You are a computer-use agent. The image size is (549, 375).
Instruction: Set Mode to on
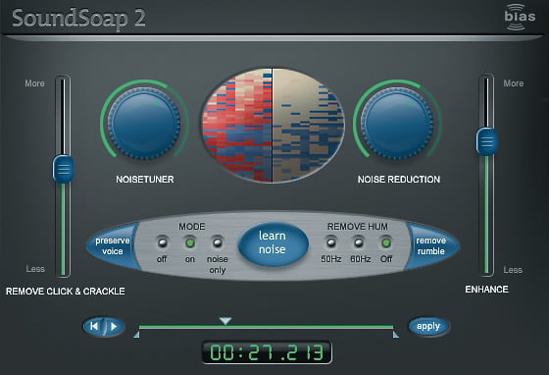click(x=190, y=242)
